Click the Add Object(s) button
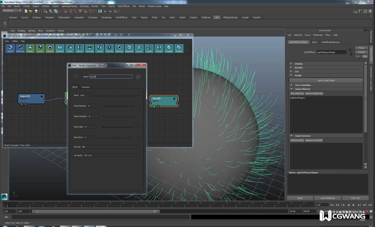 point(297,93)
